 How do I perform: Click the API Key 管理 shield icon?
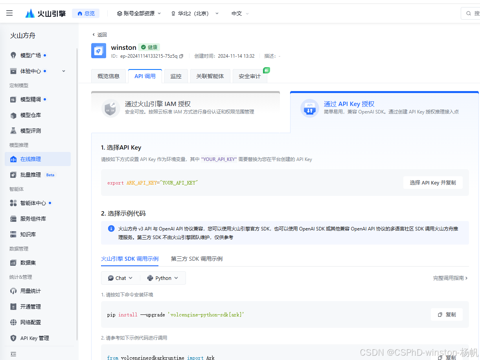point(13,338)
